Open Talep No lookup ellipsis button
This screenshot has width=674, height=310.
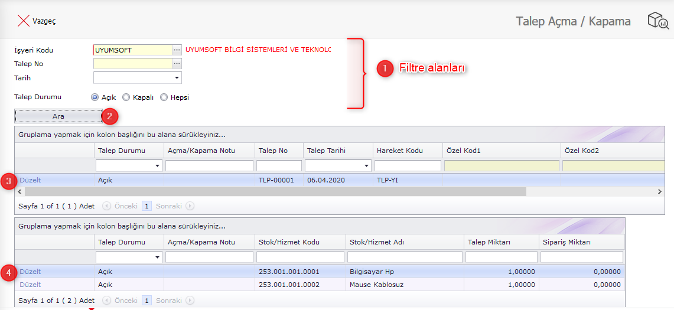coord(177,64)
